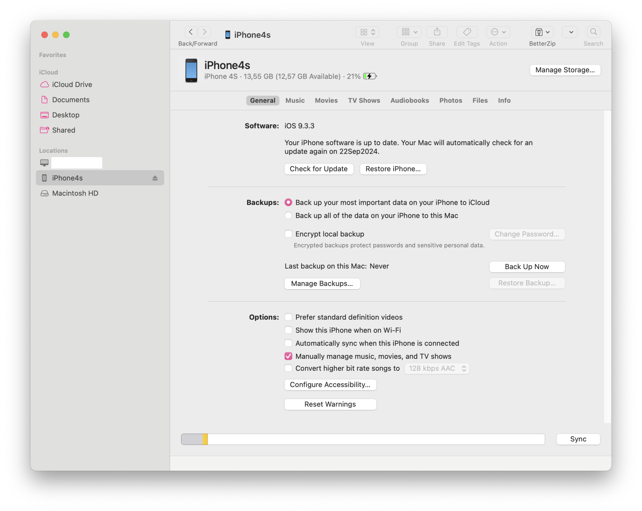642x511 pixels.
Task: Switch to the Files tab
Action: pyautogui.click(x=480, y=100)
